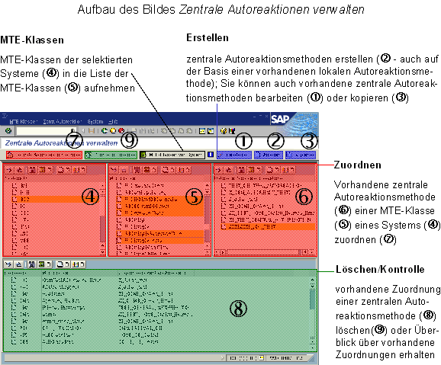Click the MTE-Klassen der Systeme button
The image size is (441, 365).
point(172,155)
